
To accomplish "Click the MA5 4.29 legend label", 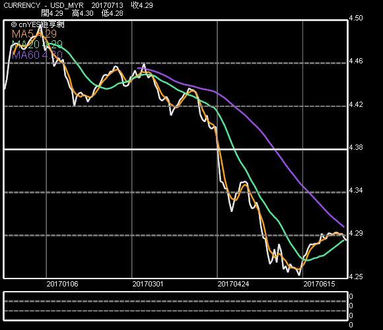I will pyautogui.click(x=34, y=34).
